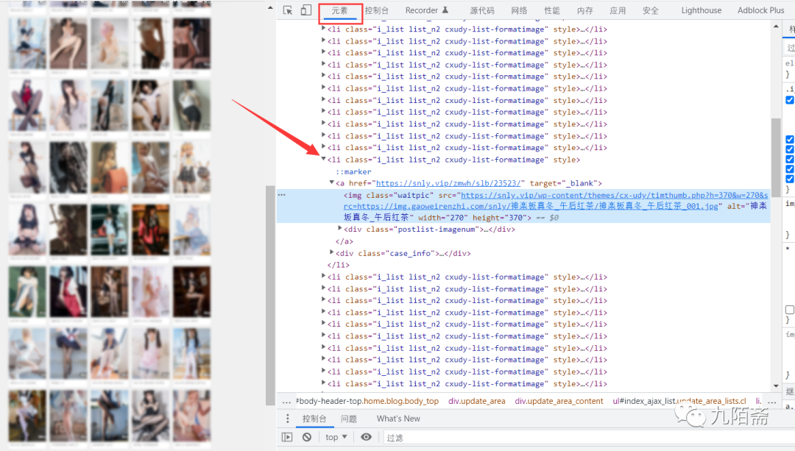Viewport: 795px width, 451px height.
Task: Click the right breadcrumb overflow ellipsis
Action: point(771,402)
